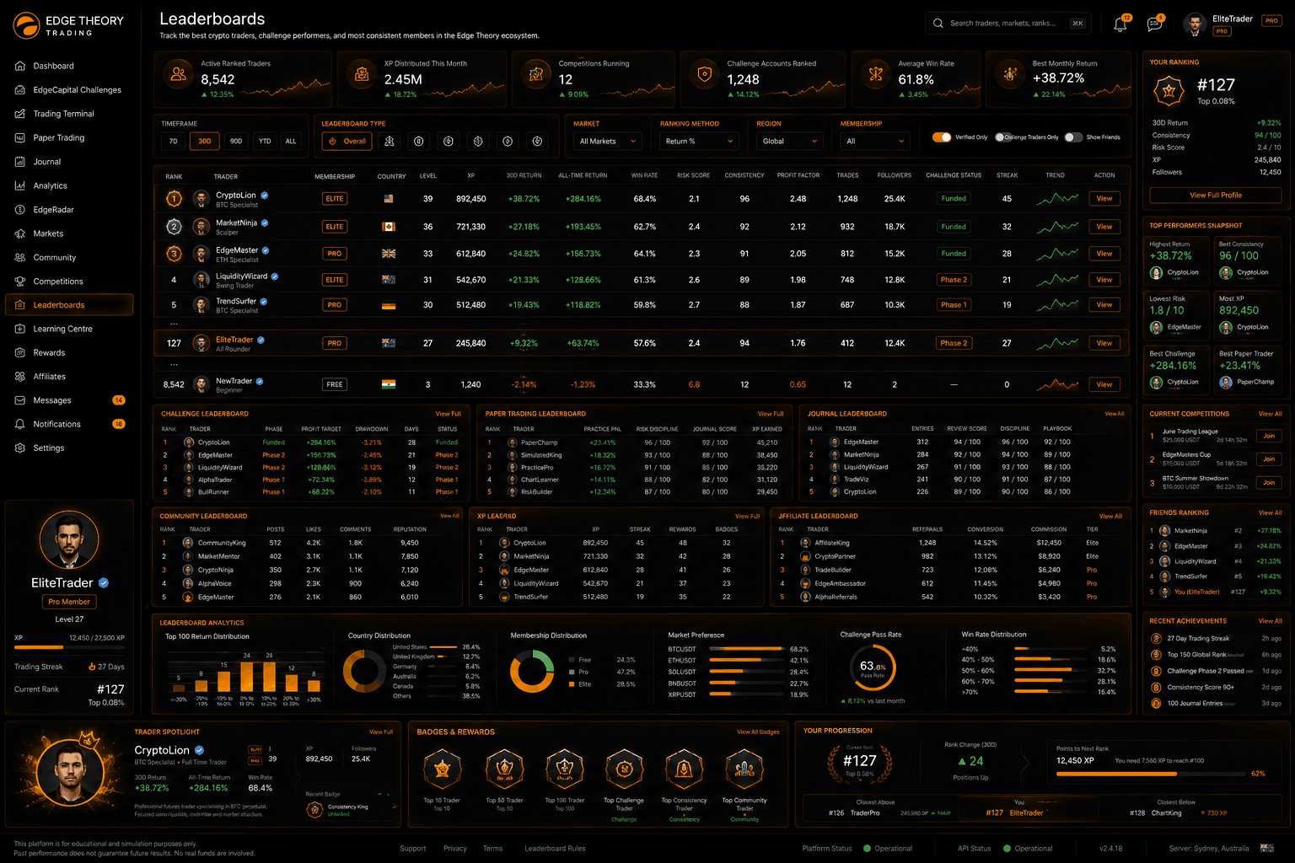
Task: Open View Full in Challenge Leaderboard
Action: point(448,414)
